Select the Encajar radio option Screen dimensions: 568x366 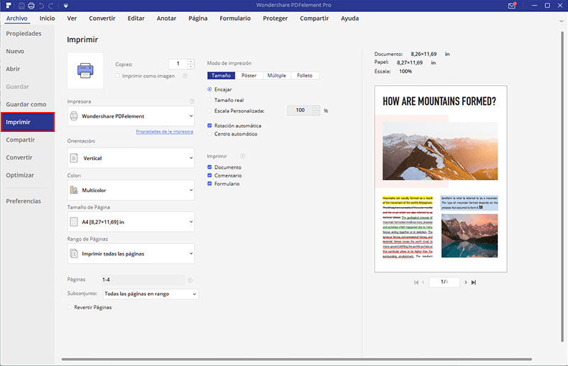(209, 89)
